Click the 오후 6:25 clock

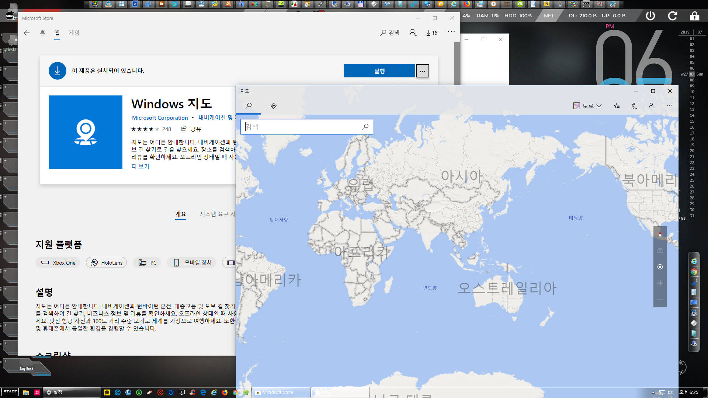689,392
